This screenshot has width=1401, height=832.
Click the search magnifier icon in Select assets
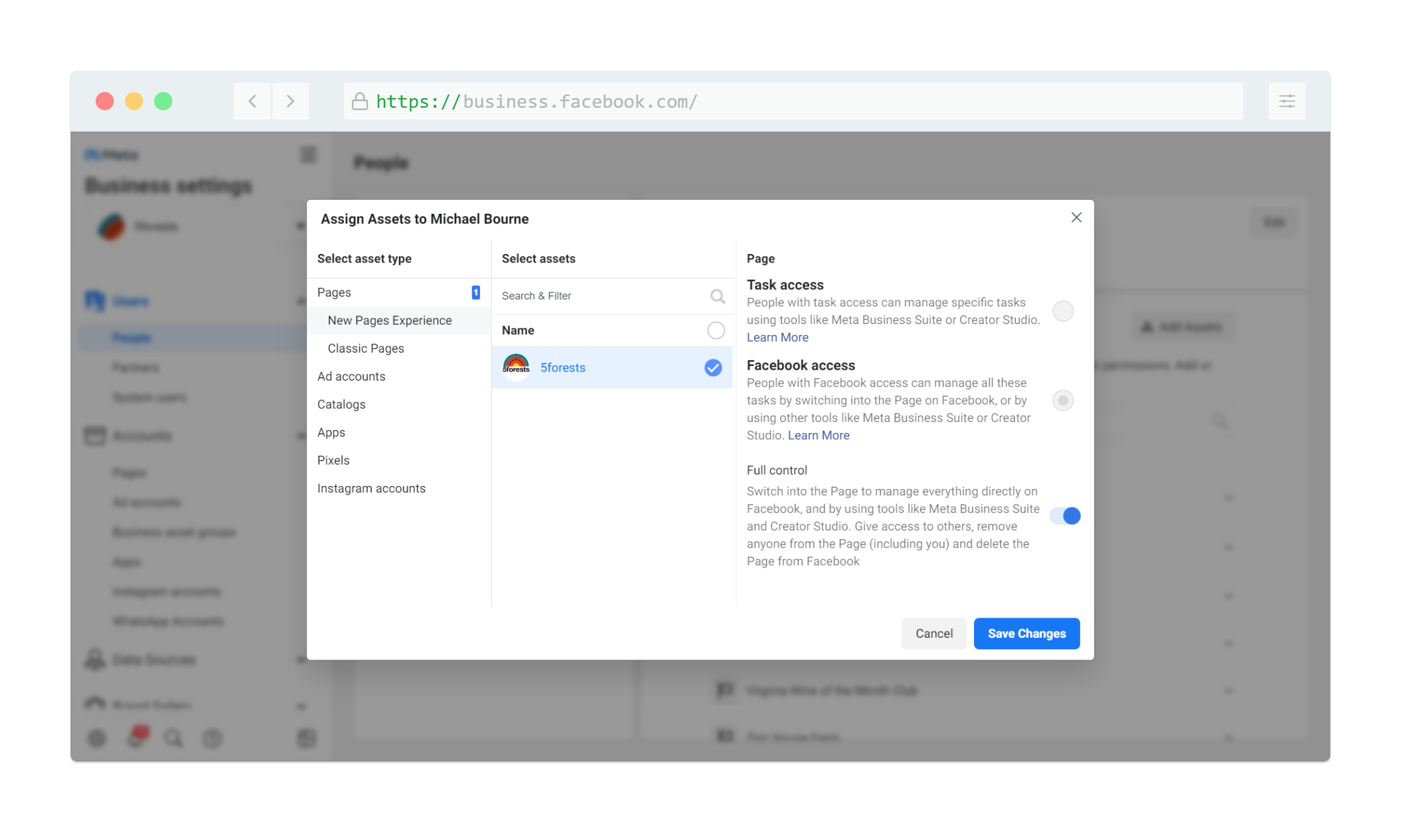717,296
